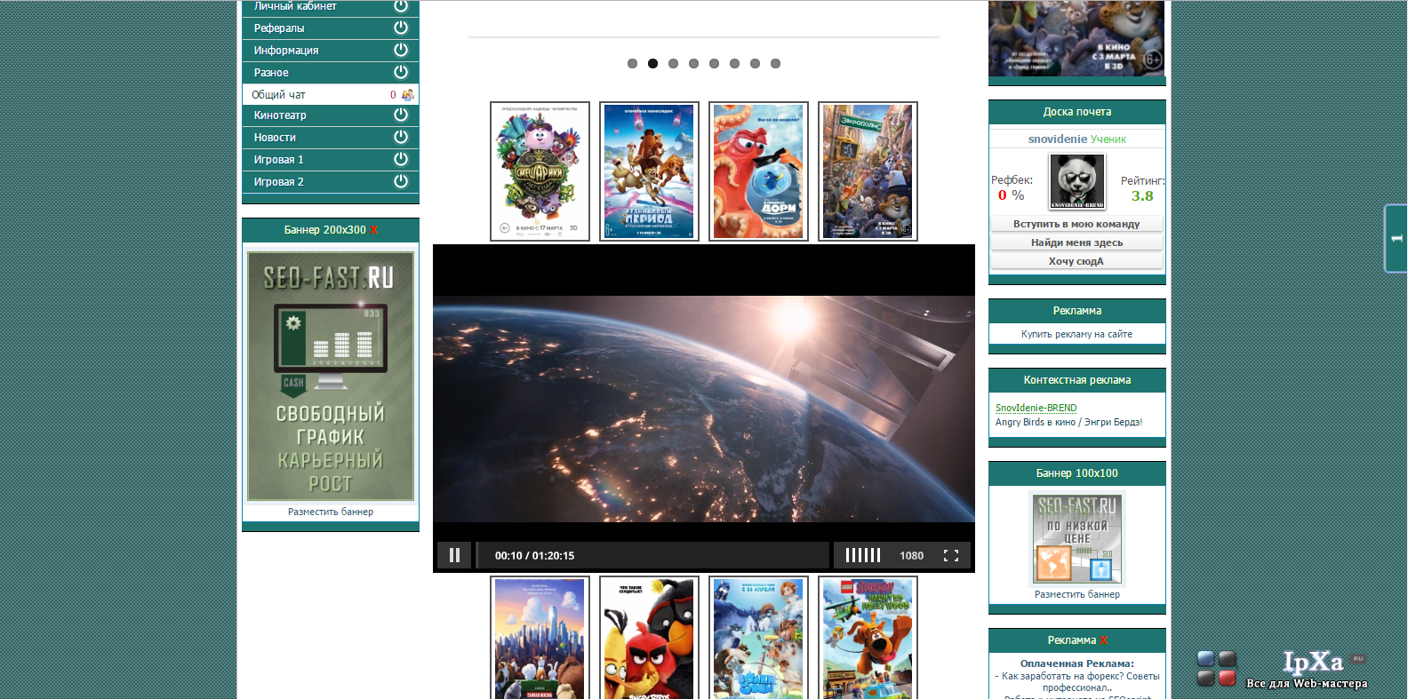Adjust the video volume bars

(863, 555)
